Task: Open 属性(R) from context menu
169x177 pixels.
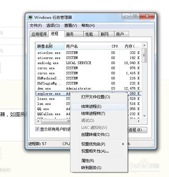Action: pos(99,160)
